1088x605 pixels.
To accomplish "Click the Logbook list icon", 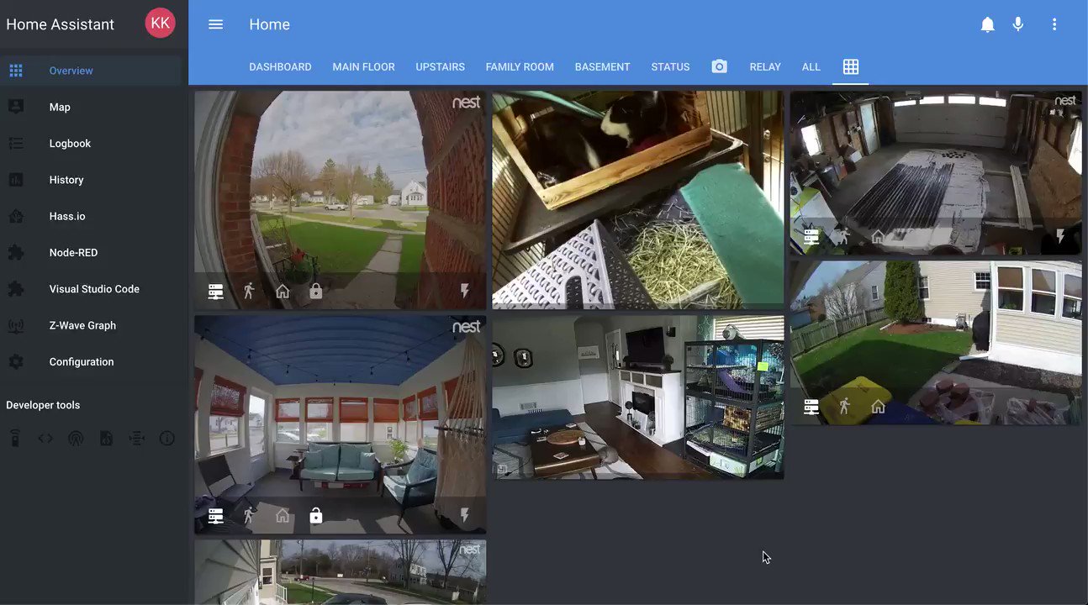I will tap(16, 144).
